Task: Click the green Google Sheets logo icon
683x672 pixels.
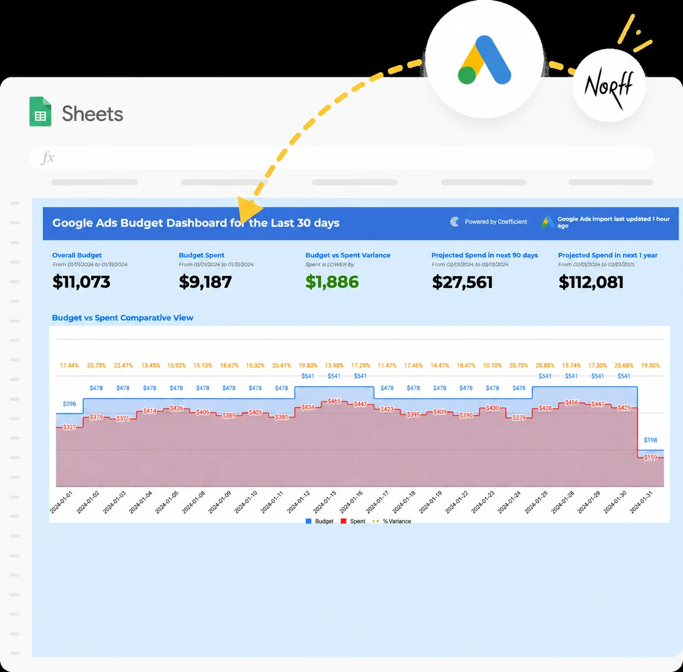Action: pos(41,111)
